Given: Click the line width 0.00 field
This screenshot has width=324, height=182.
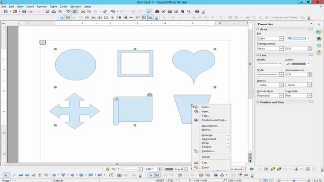Looking at the screenshot, I should coord(151,169).
